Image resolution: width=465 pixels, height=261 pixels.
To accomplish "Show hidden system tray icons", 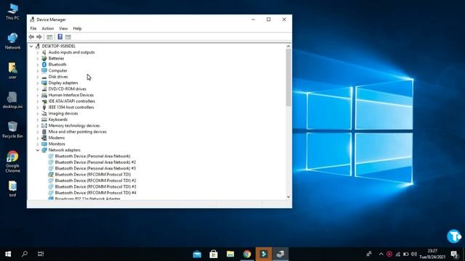I will click(x=381, y=254).
